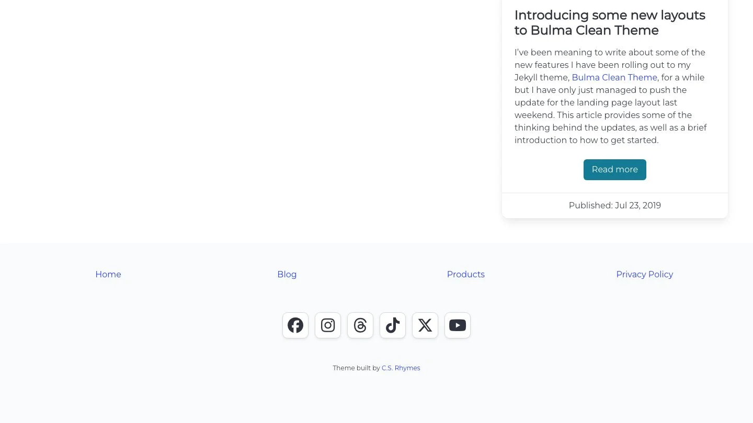The height and width of the screenshot is (423, 753).
Task: Click "introduction to how to get started" text
Action: coord(586,140)
